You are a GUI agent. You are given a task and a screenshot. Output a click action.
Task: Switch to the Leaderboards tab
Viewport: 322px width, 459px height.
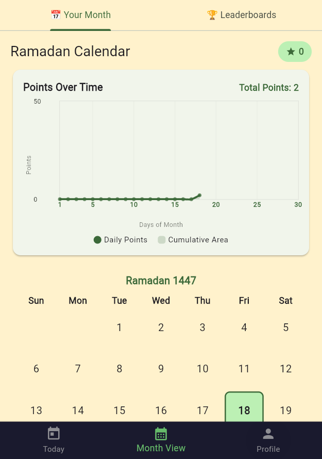(x=241, y=14)
